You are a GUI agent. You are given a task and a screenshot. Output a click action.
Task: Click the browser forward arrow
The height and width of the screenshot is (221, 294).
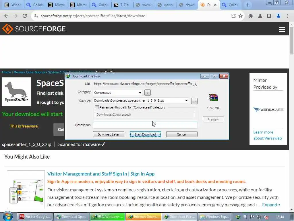16,16
